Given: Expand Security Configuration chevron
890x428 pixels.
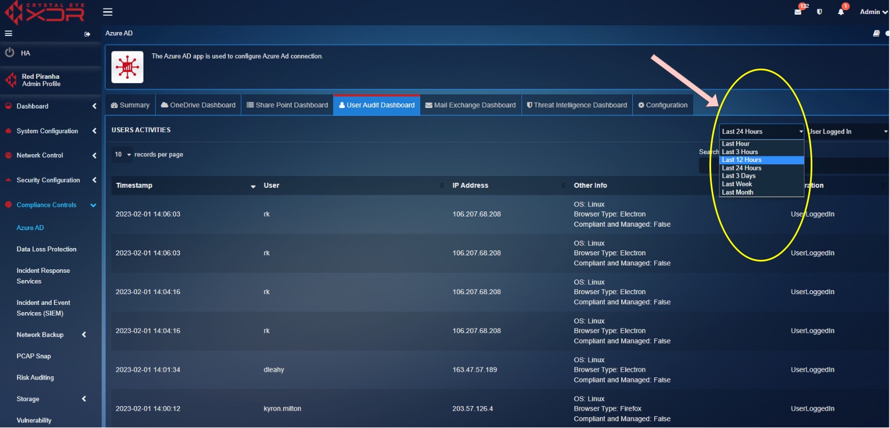Looking at the screenshot, I should coord(94,180).
